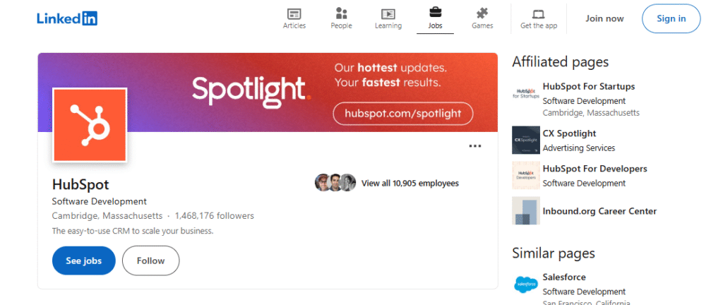Click the employee avatar photos
The height and width of the screenshot is (305, 723).
tap(335, 183)
